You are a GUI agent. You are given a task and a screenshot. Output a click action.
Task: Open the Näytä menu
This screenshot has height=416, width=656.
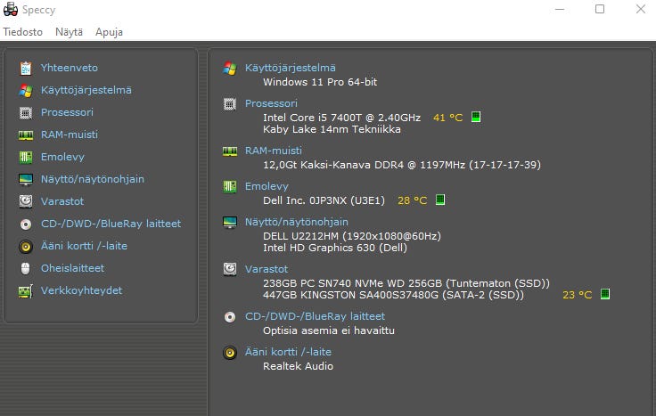[x=69, y=32]
